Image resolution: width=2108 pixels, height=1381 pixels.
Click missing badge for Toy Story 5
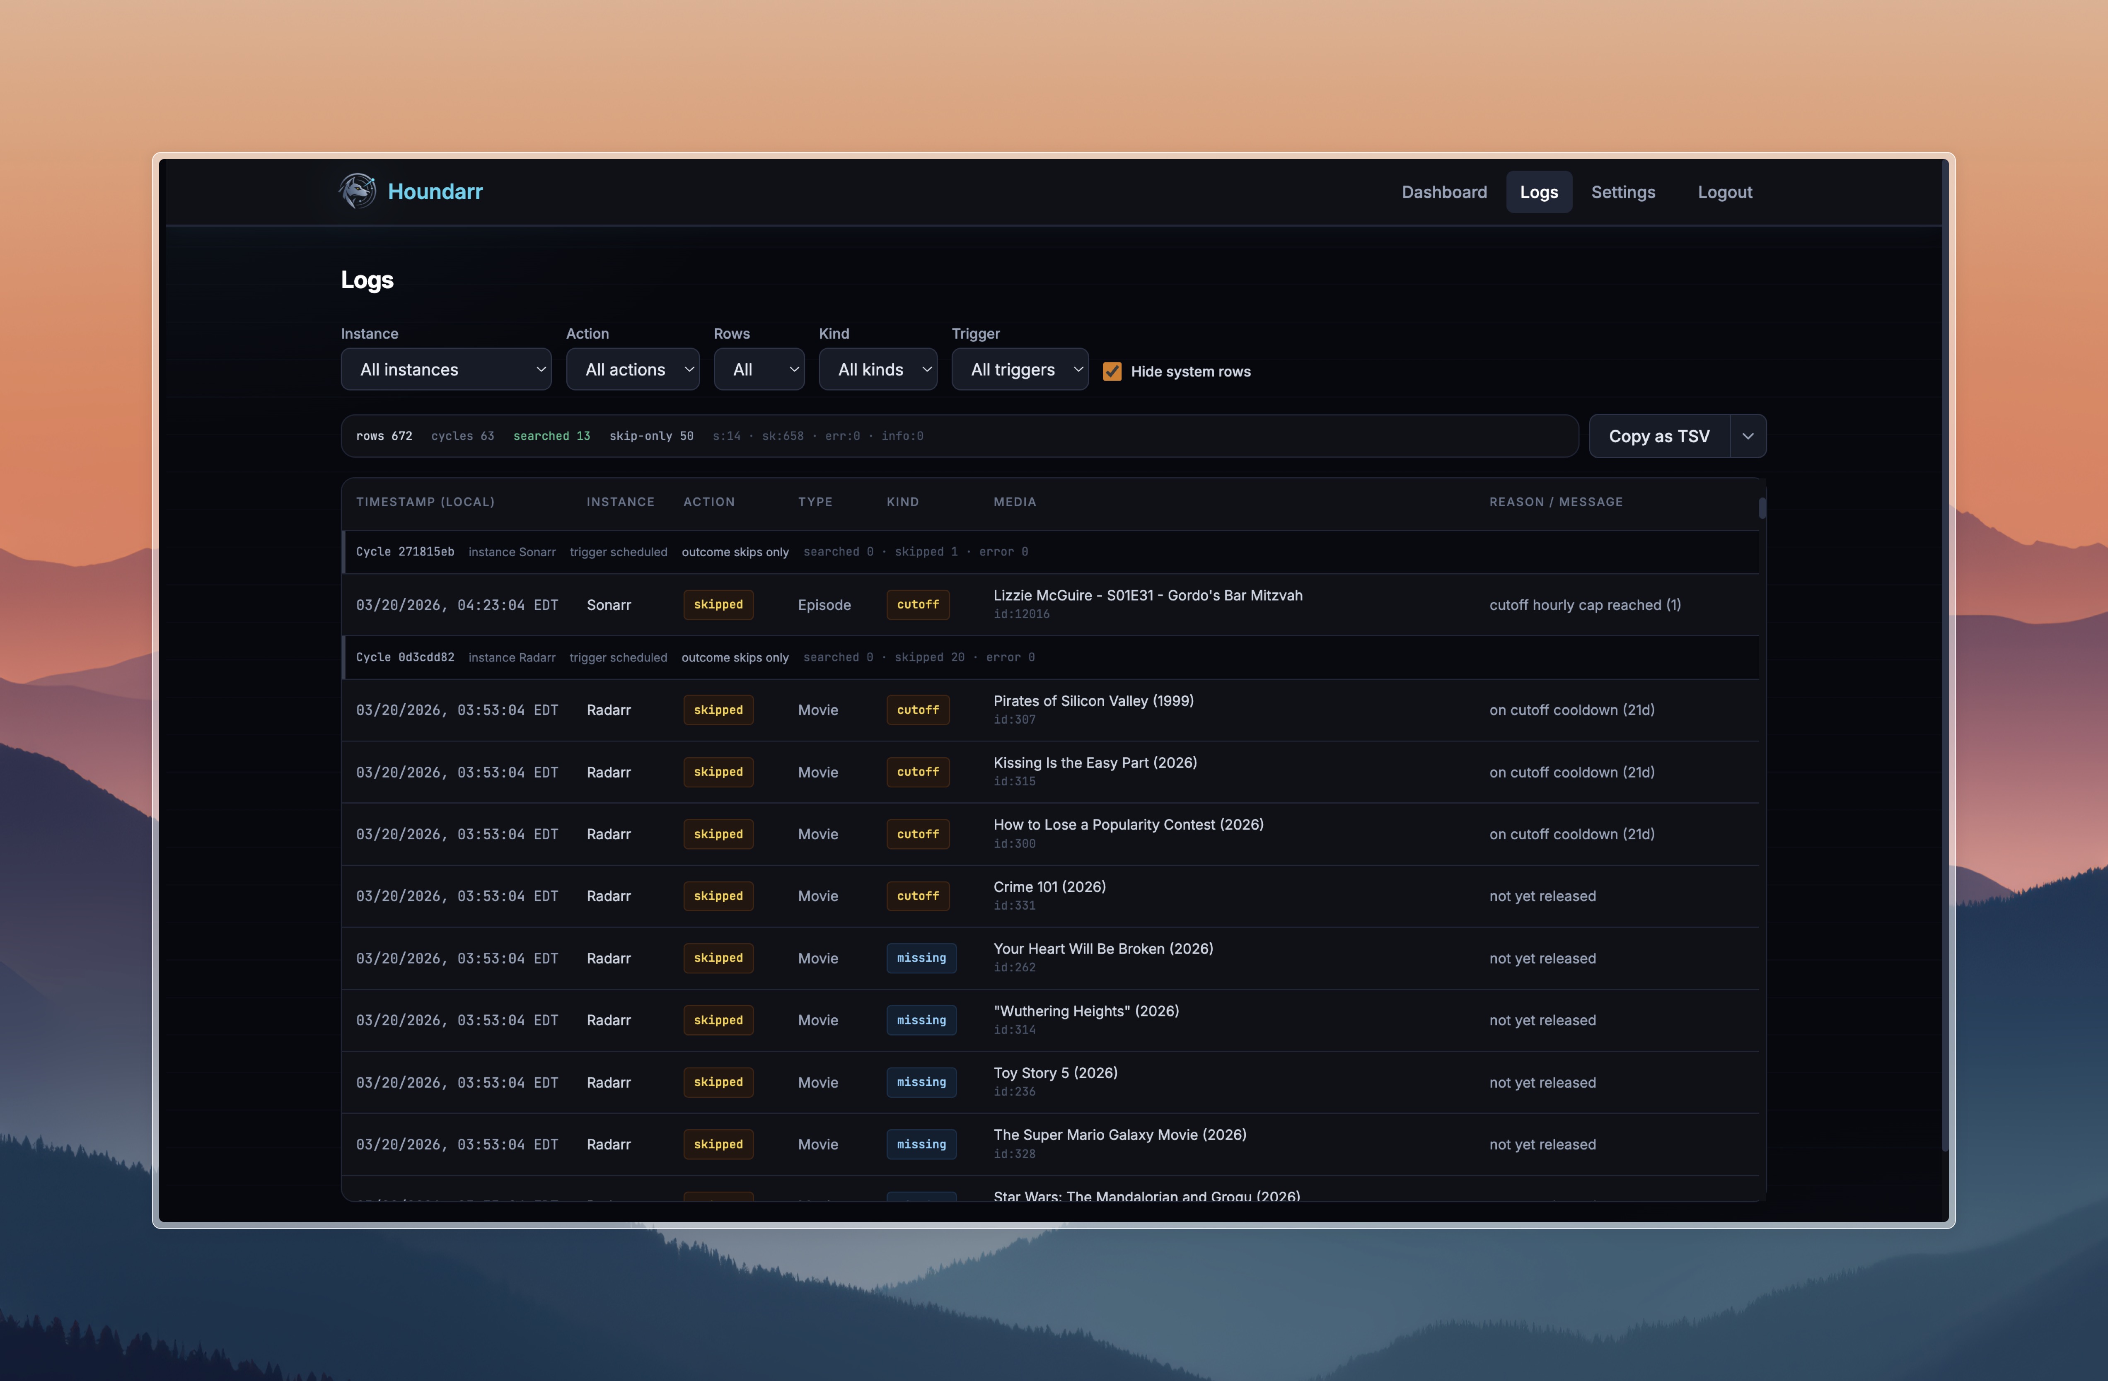click(x=920, y=1082)
